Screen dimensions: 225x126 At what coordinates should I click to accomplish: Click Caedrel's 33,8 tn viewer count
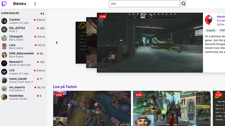40,20
